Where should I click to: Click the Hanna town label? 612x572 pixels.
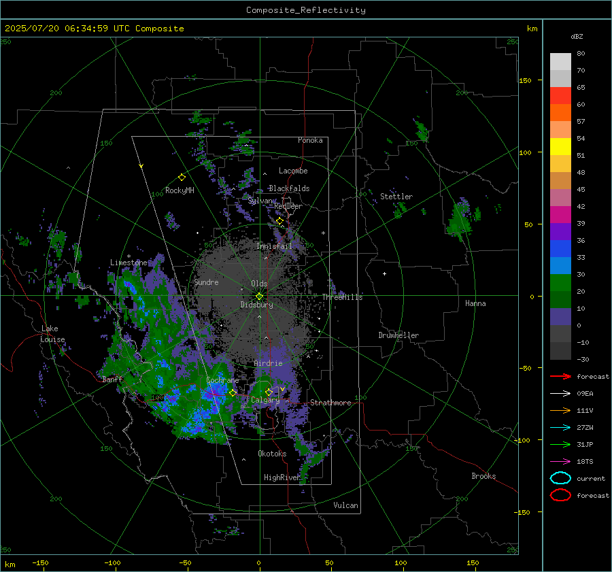click(x=475, y=303)
